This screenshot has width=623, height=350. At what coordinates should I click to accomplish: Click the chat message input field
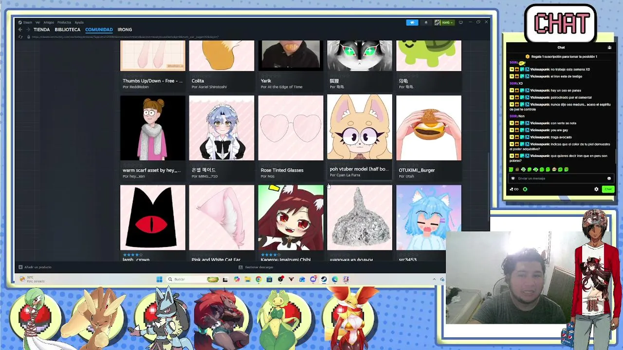click(561, 178)
